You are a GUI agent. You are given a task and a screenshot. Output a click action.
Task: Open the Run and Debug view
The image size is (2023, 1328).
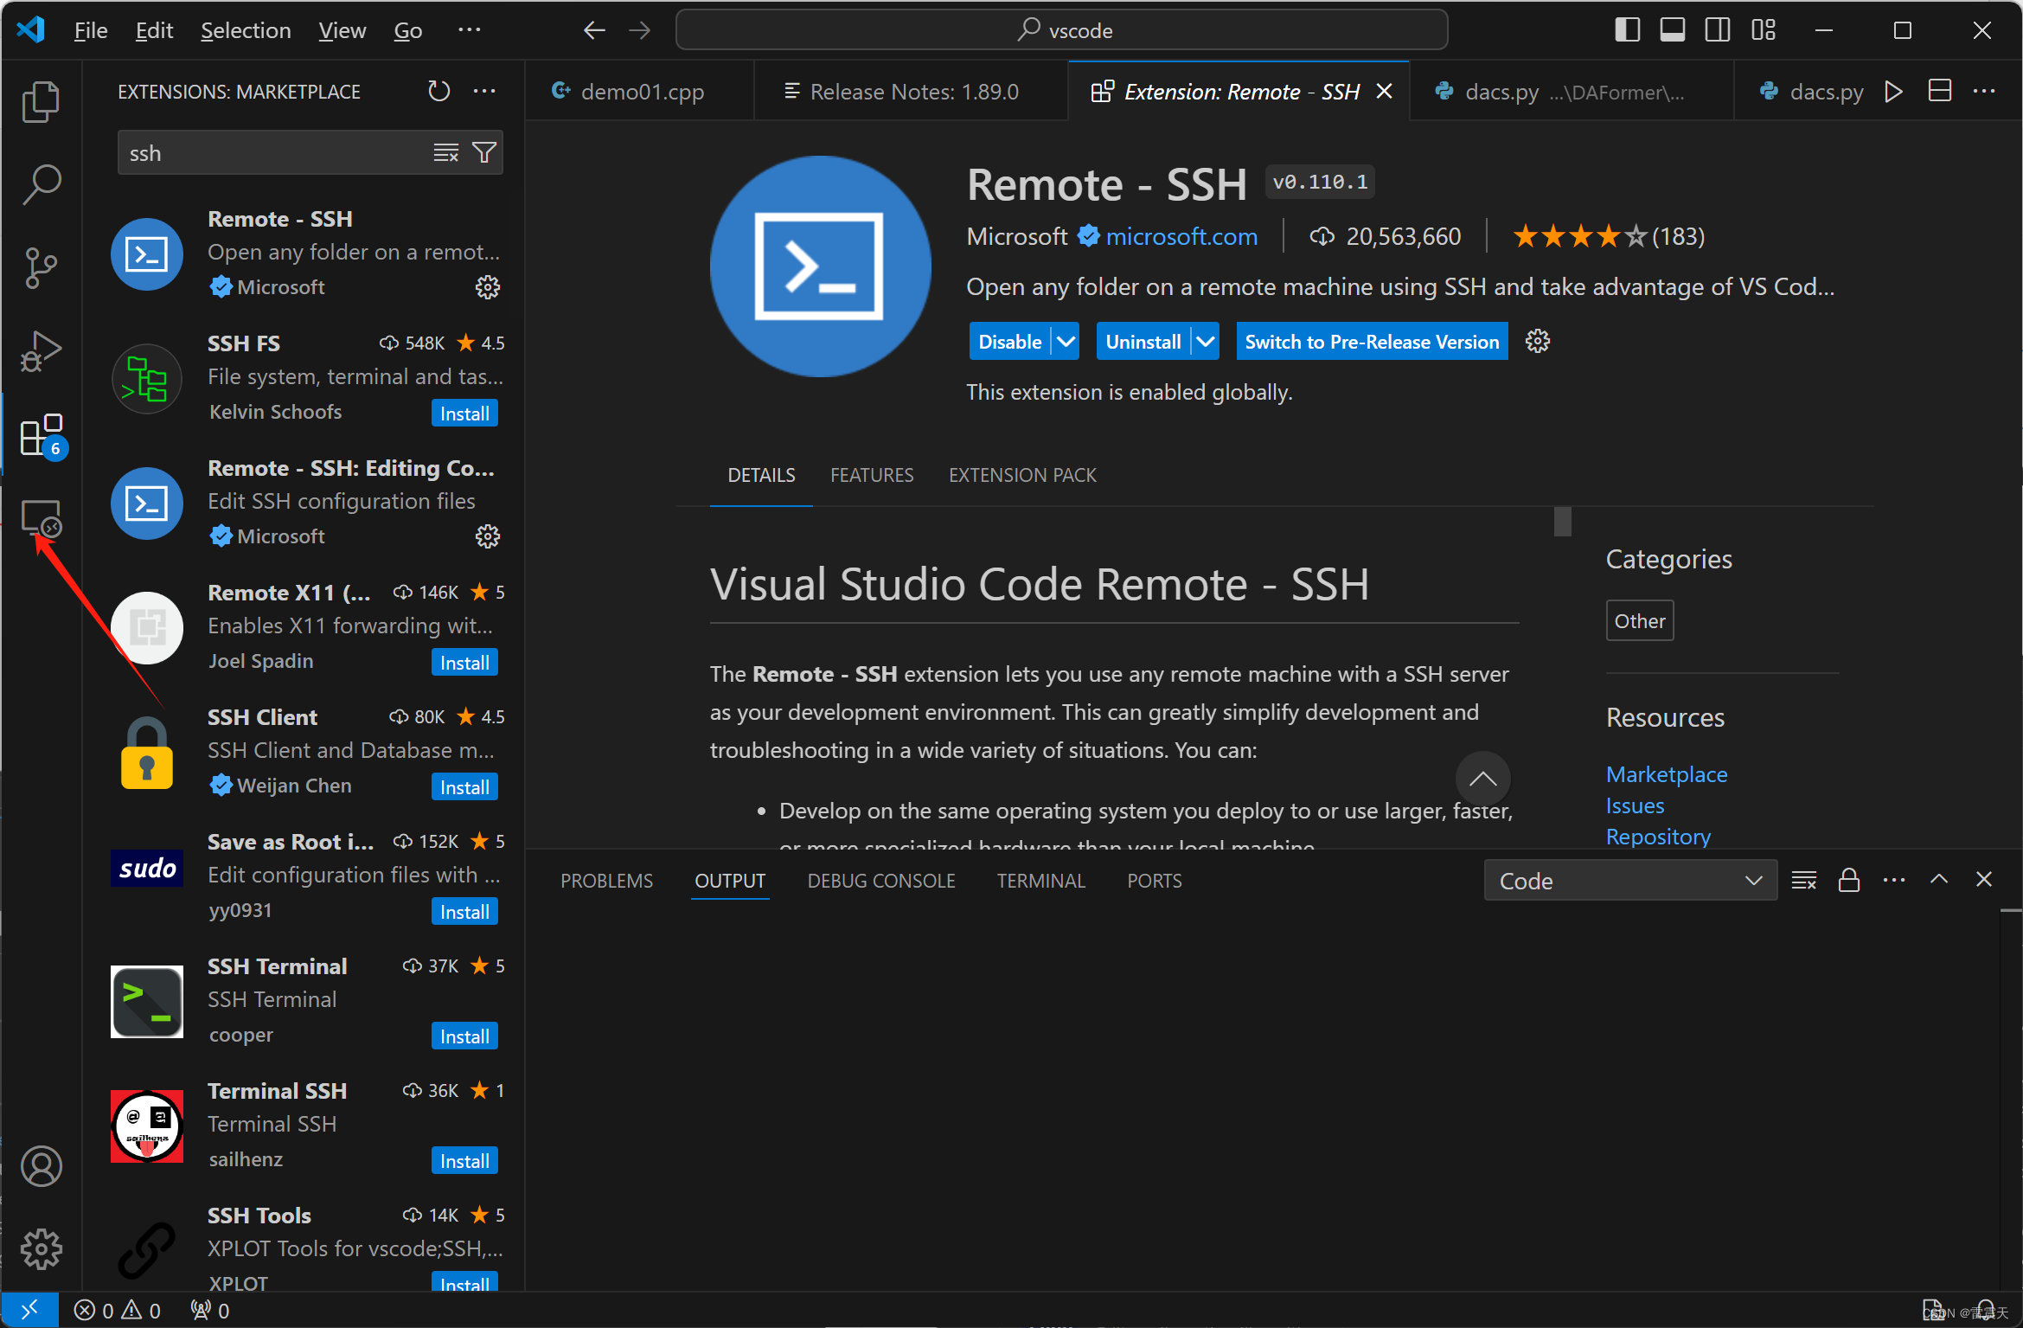[41, 350]
